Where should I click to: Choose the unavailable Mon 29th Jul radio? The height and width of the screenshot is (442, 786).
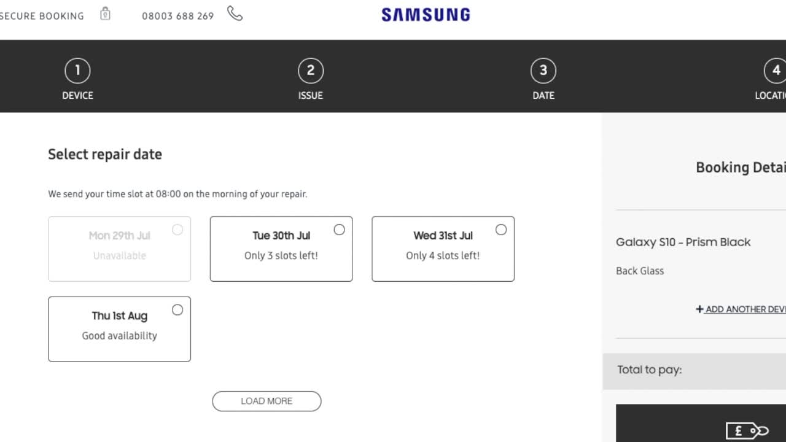tap(177, 230)
